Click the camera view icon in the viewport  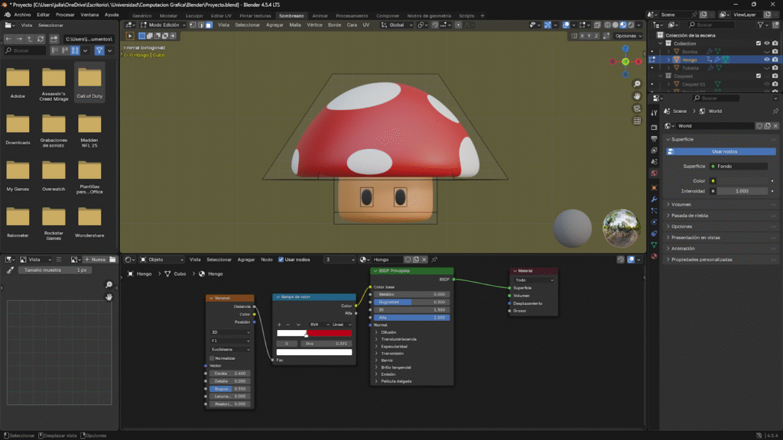point(637,108)
